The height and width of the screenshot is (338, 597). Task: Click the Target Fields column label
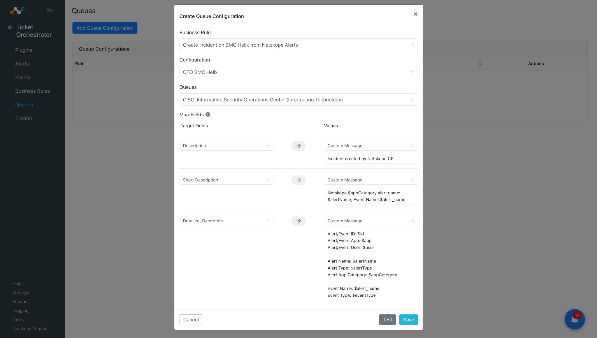194,126
